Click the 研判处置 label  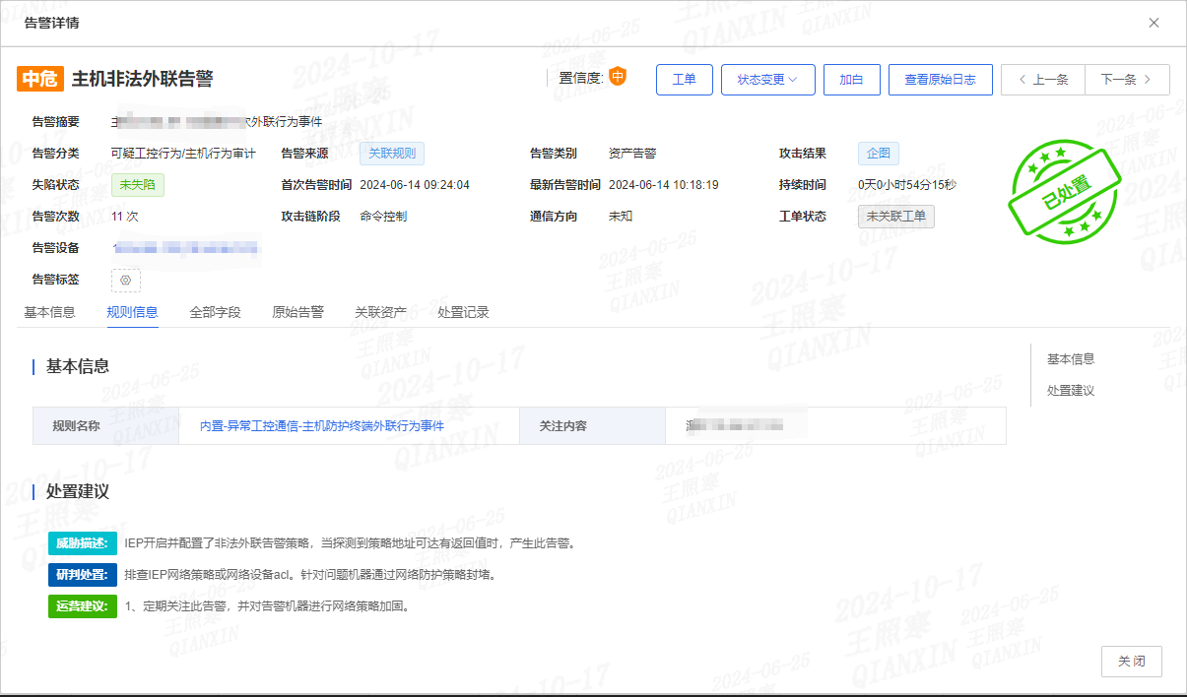click(x=83, y=574)
